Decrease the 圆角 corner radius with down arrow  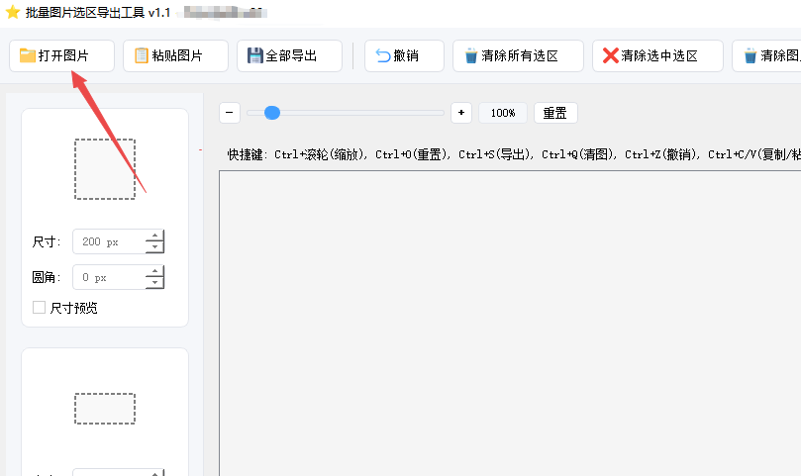tap(154, 284)
